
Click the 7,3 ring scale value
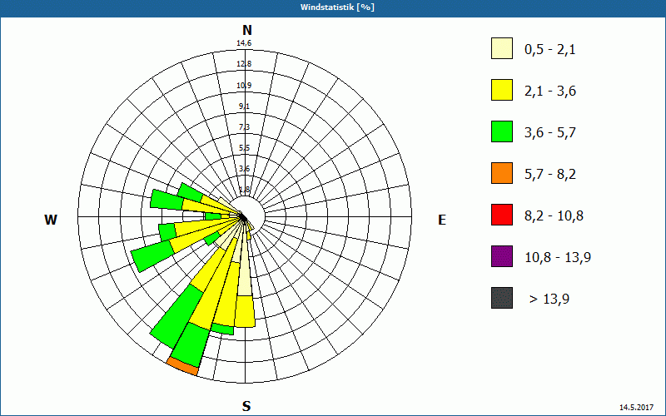click(x=244, y=127)
